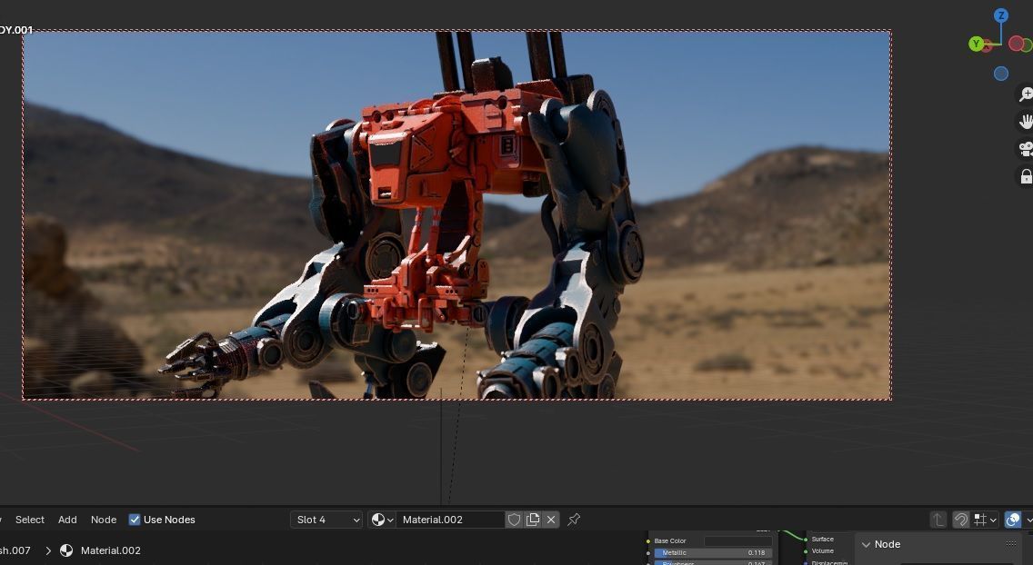Click the Volume output socket label
1033x565 pixels.
(x=822, y=550)
